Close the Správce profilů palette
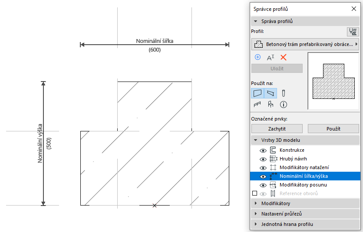The width and height of the screenshot is (363, 232). click(x=354, y=9)
